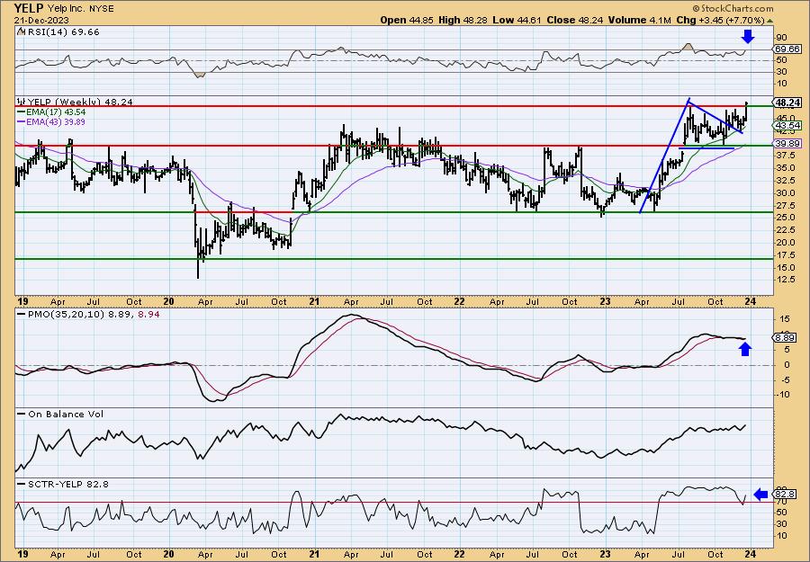Screen dimensions: 810x562
Task: Click the green up-triangle beside the change percent
Action: click(769, 21)
